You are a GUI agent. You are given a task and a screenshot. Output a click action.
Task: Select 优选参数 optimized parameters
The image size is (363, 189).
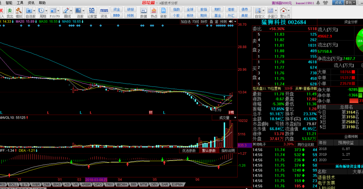[x=189, y=150]
